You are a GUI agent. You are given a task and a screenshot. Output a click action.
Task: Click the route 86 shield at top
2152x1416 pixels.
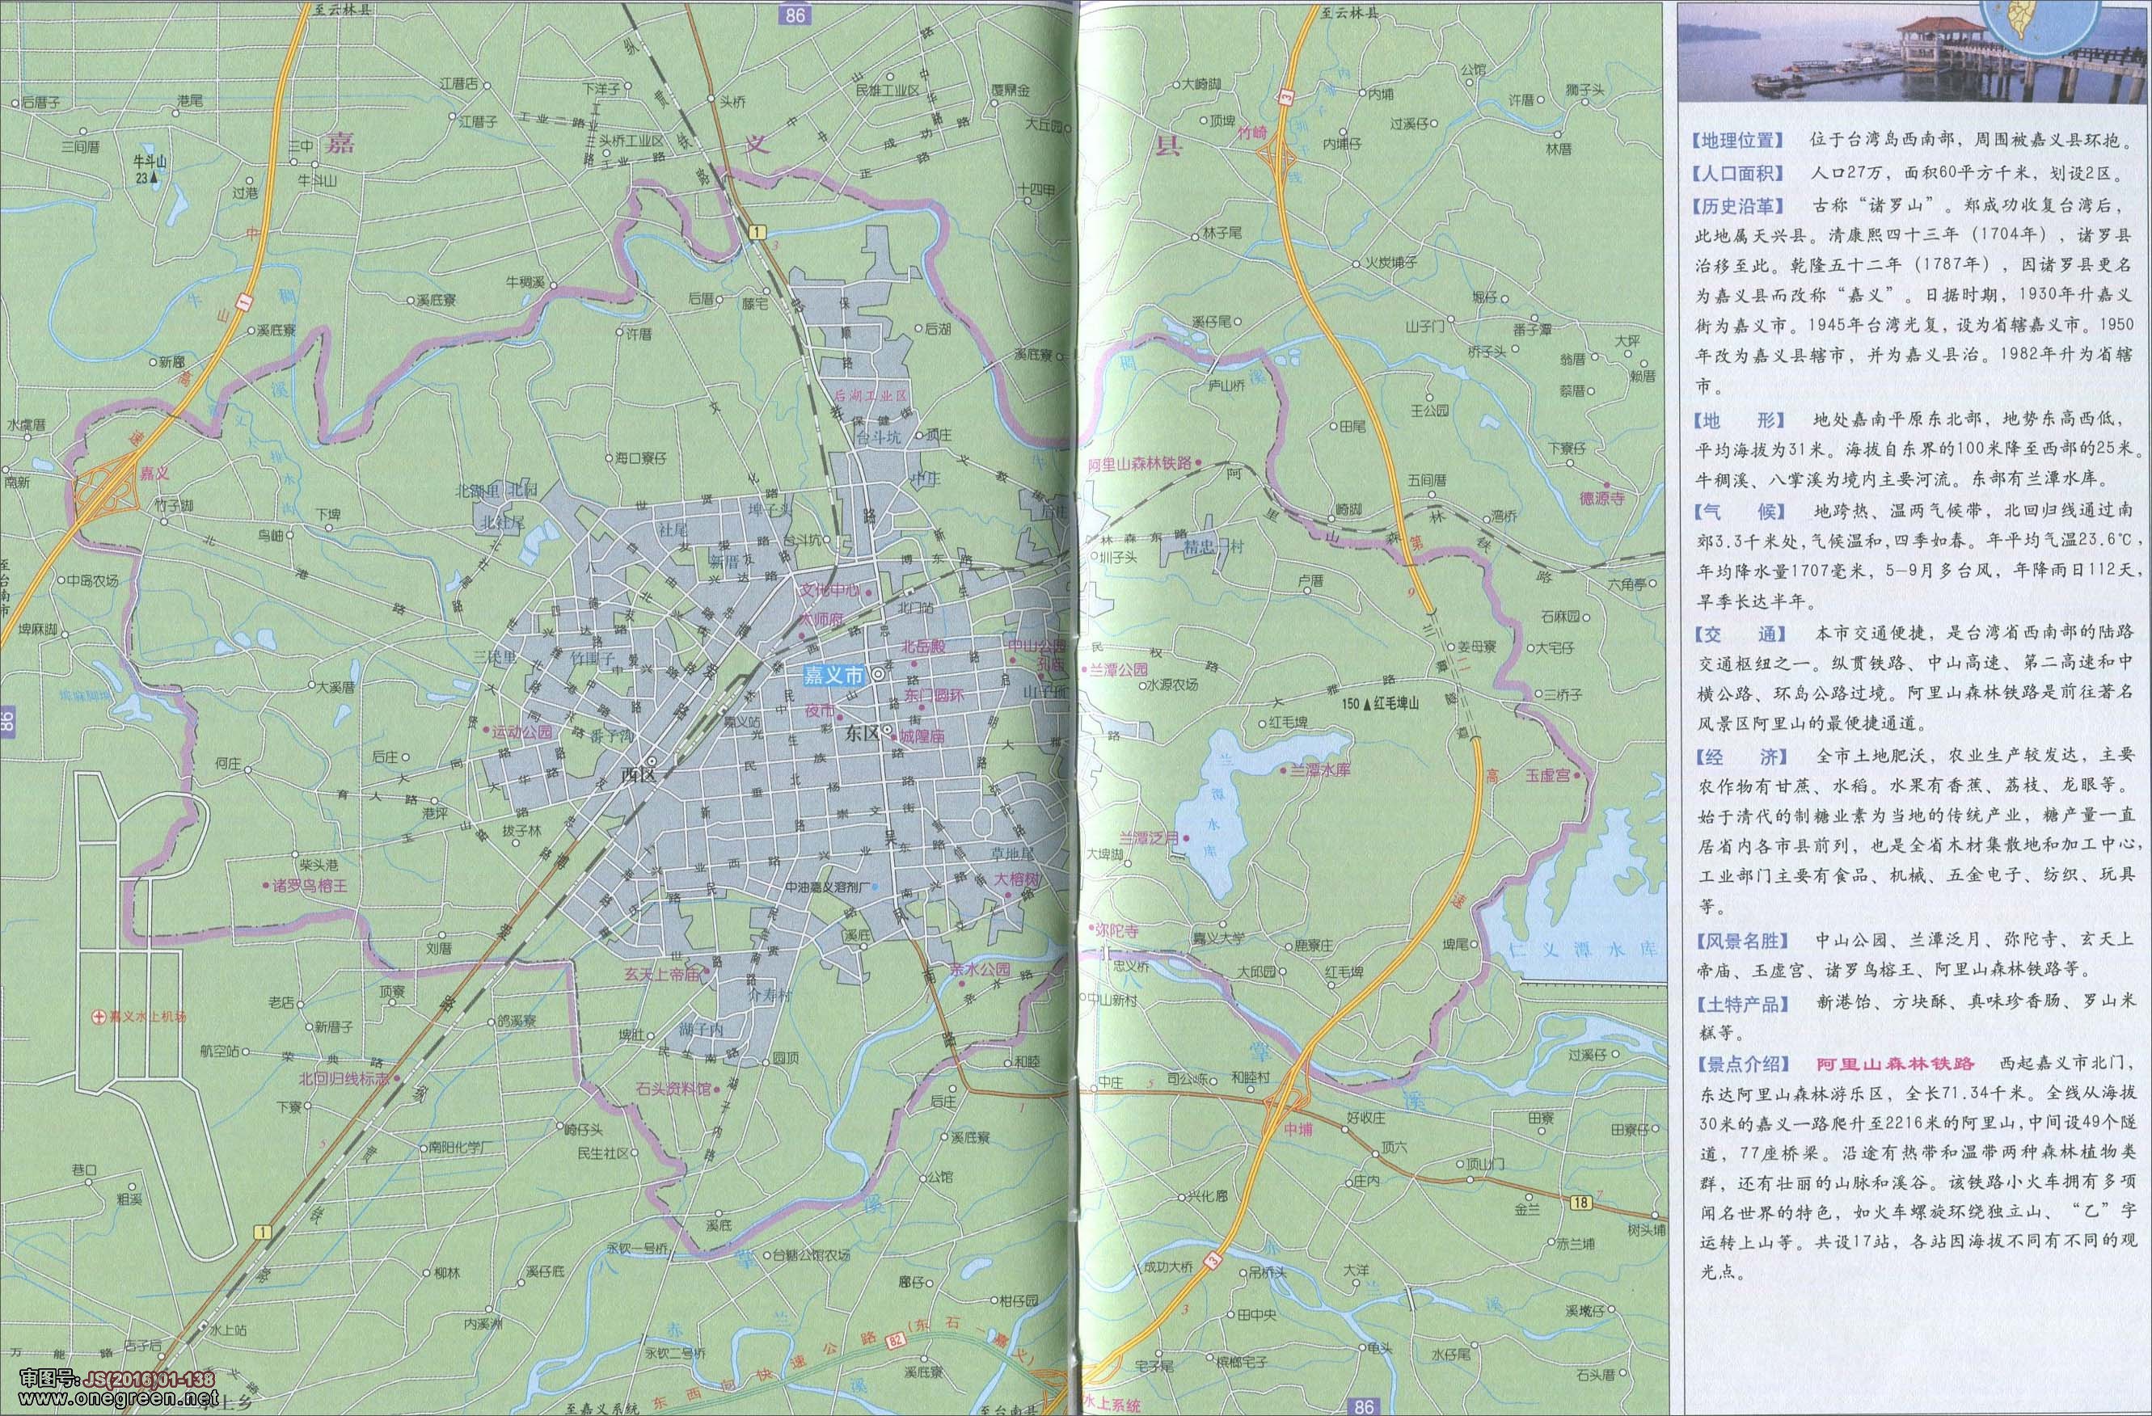(x=795, y=15)
